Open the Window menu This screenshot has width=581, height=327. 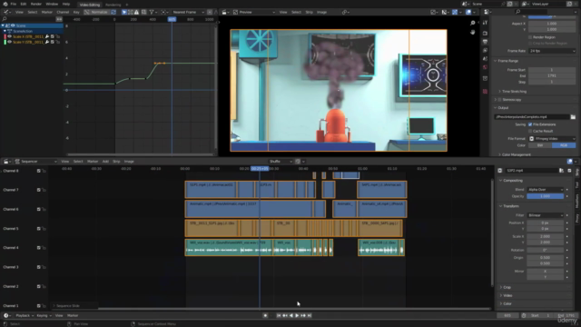coord(52,4)
